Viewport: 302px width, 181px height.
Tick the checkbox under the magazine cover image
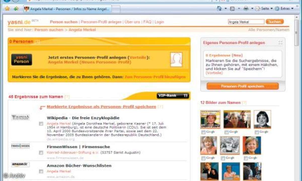[203, 132]
